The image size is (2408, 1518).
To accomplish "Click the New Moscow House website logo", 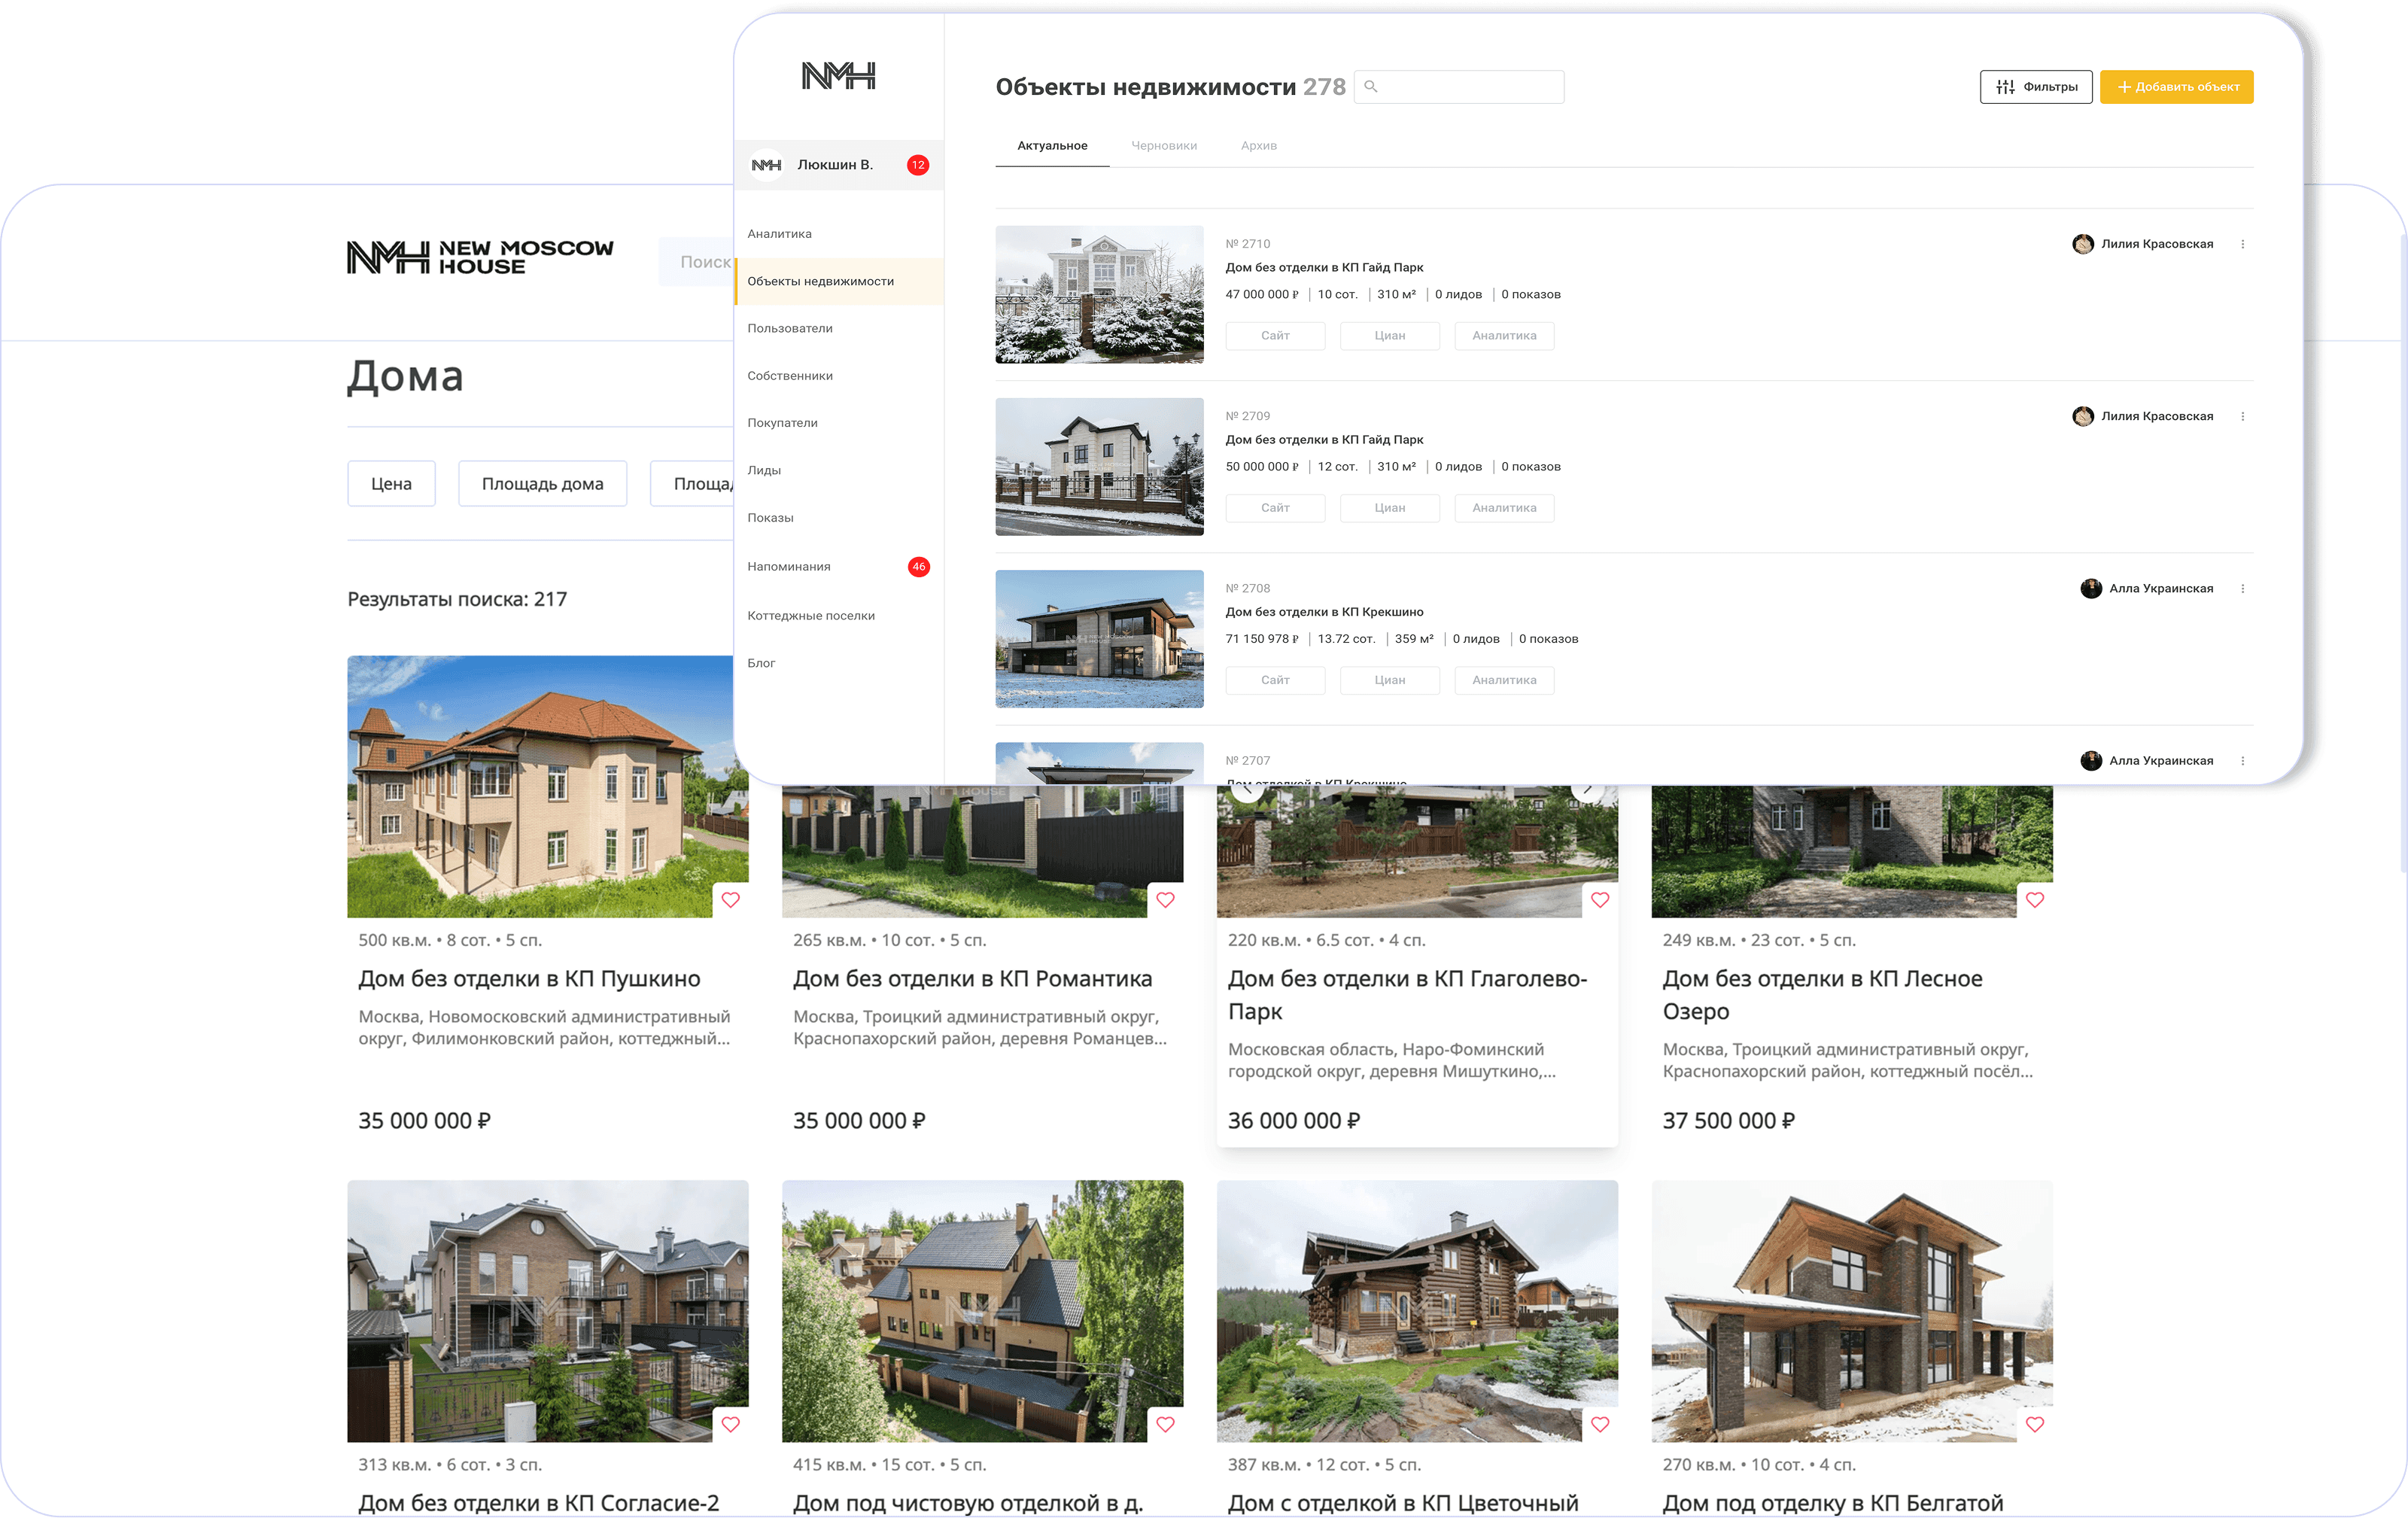I will (480, 257).
